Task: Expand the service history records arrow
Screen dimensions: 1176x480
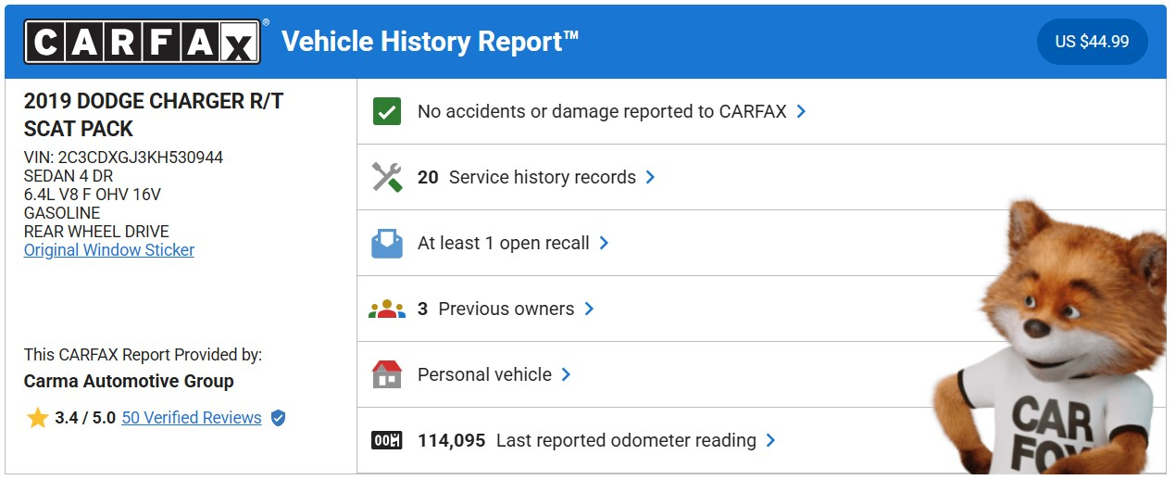Action: tap(651, 177)
